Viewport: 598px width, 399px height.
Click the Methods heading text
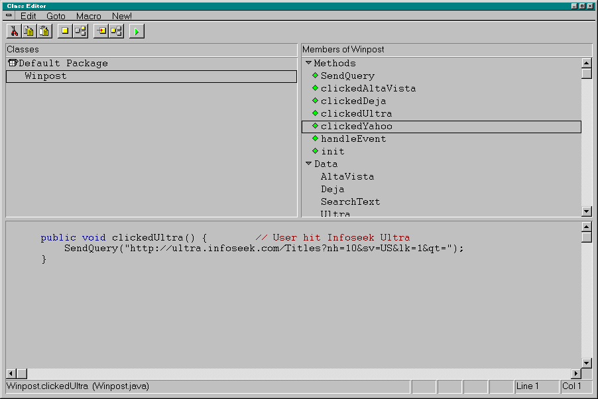pos(335,64)
